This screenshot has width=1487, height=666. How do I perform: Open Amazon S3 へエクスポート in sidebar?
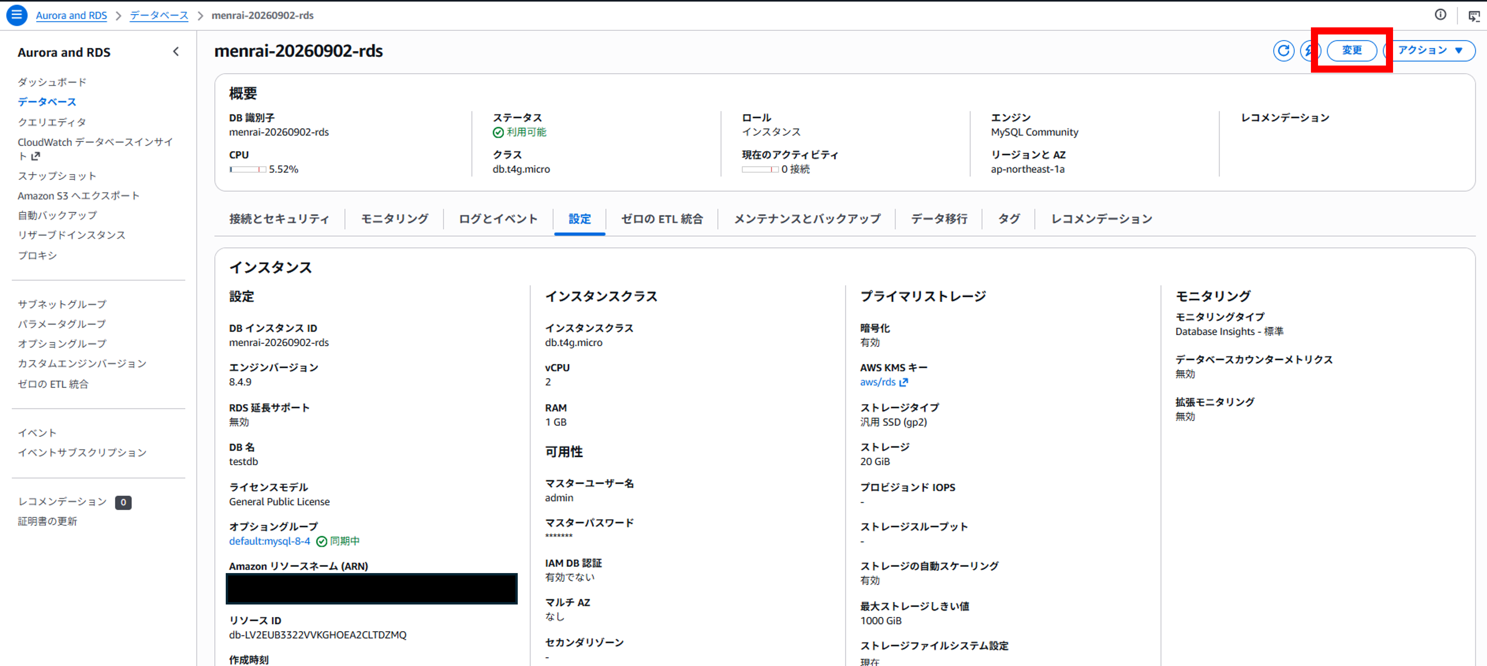tap(78, 196)
